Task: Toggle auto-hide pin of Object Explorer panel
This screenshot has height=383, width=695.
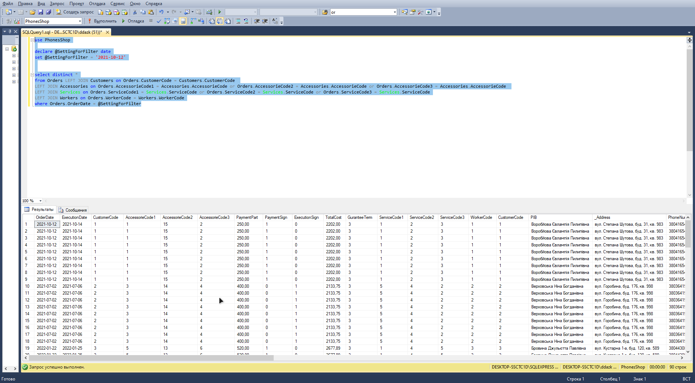Action: (x=10, y=32)
